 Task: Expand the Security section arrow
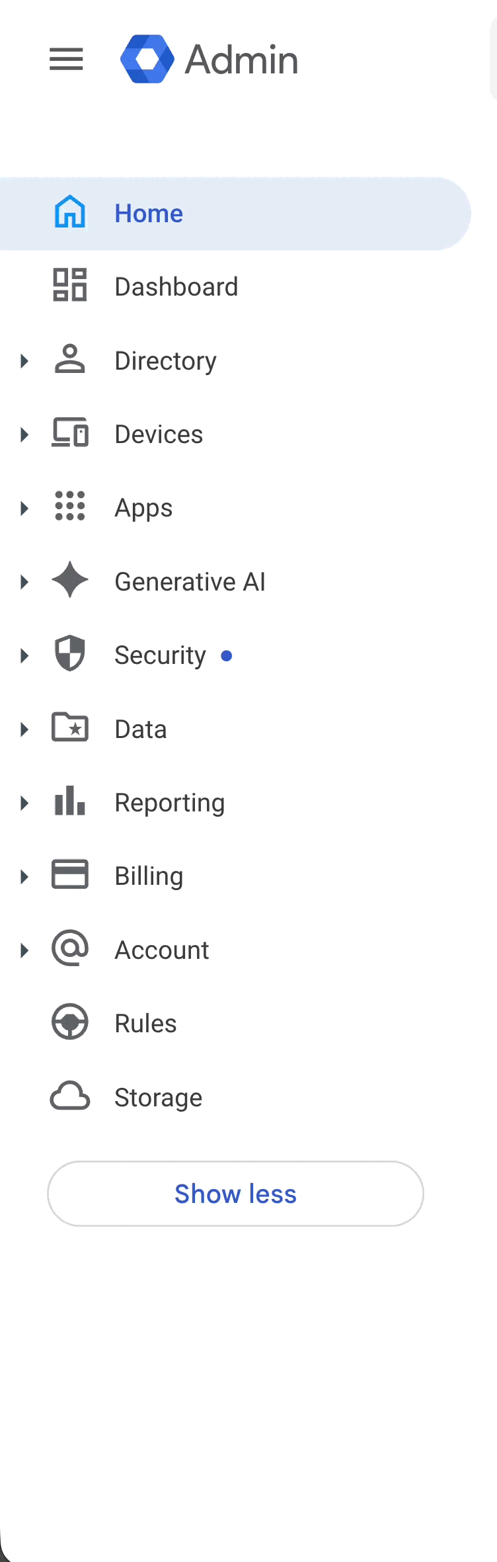24,656
